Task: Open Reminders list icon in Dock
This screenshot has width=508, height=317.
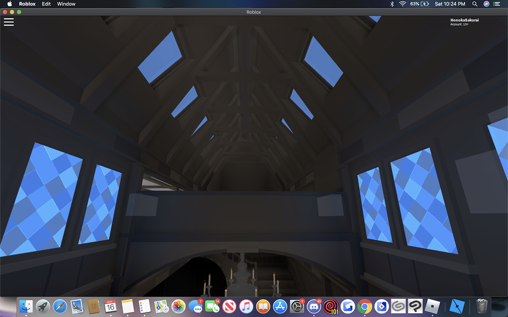Action: [144, 306]
